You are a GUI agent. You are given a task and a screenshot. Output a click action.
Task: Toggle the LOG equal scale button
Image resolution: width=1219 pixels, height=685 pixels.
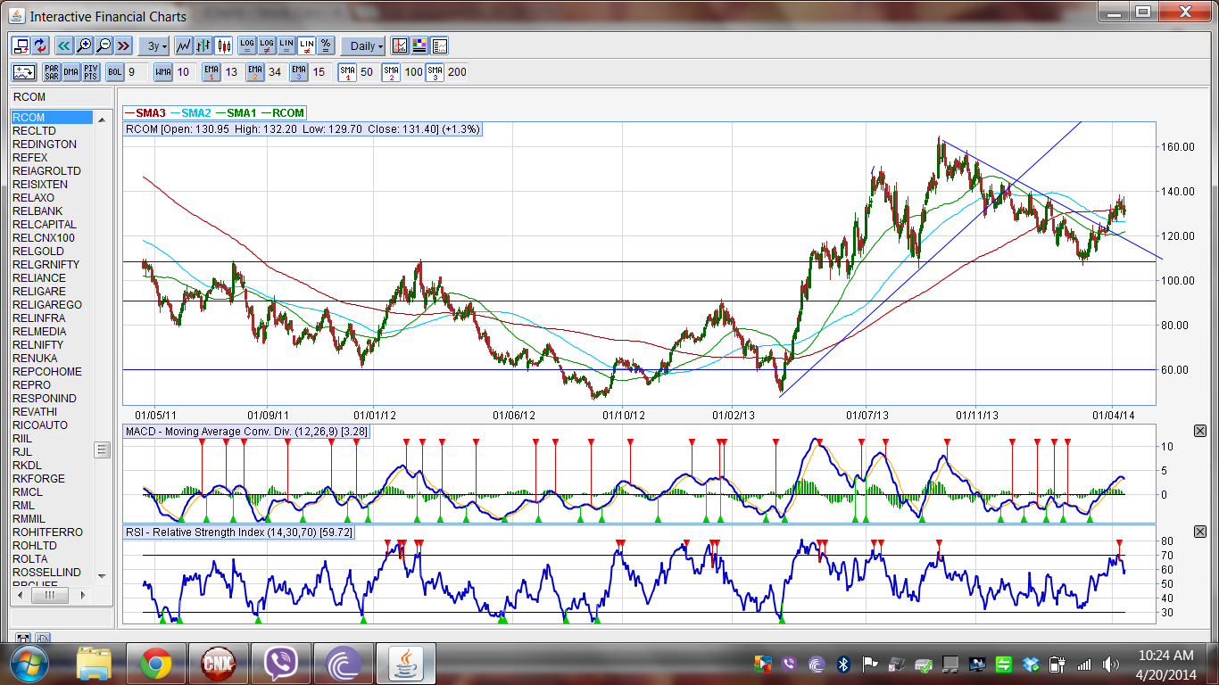tap(247, 45)
